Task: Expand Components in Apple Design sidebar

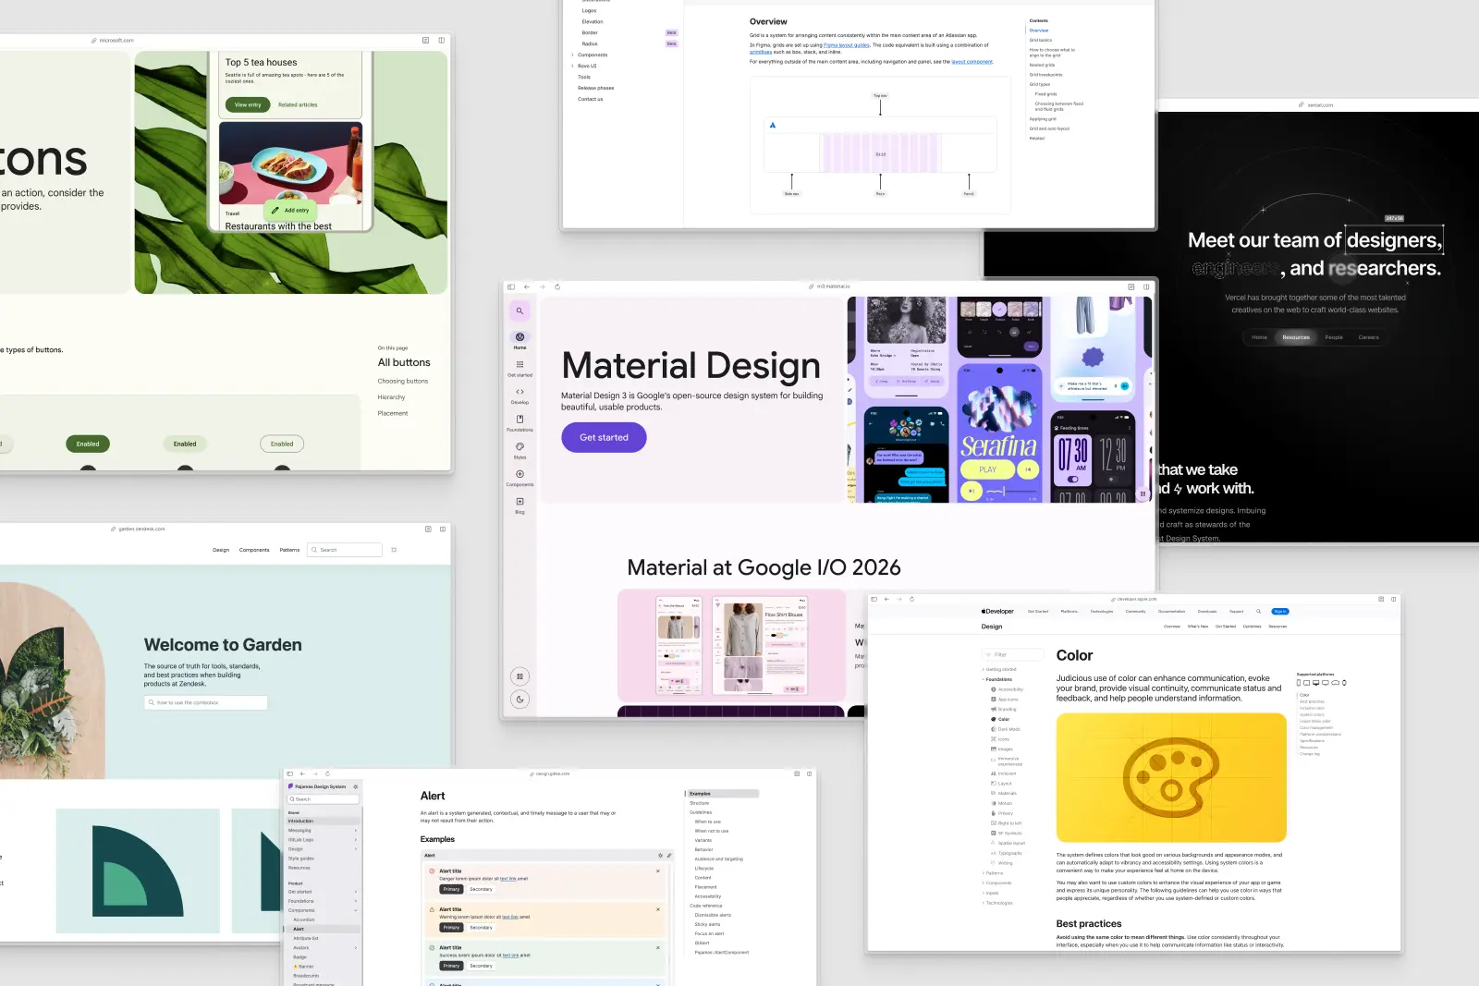Action: tap(996, 883)
